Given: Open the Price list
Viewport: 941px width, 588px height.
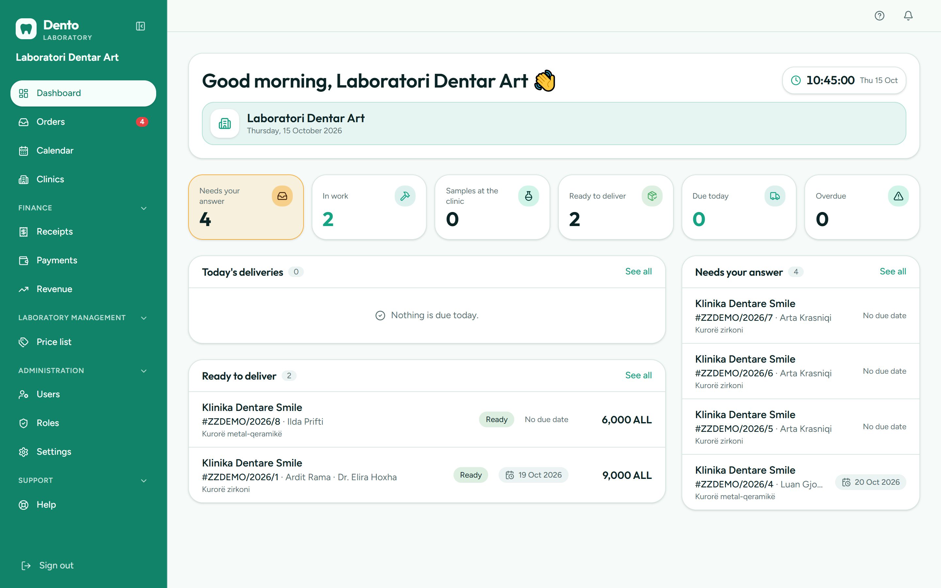Looking at the screenshot, I should coord(83,342).
